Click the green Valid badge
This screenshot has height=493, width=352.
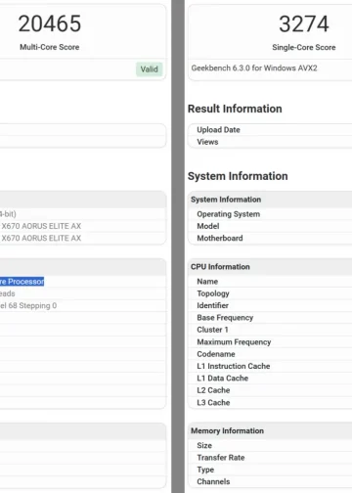click(149, 69)
